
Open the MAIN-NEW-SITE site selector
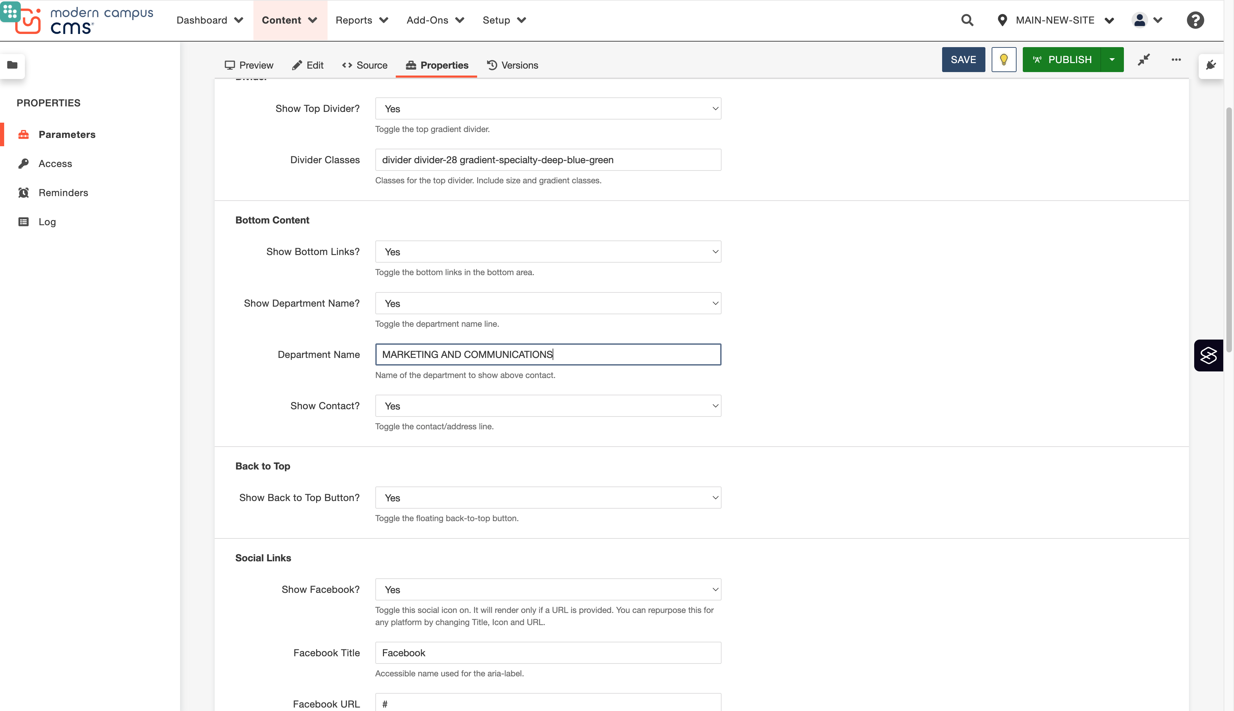pyautogui.click(x=1055, y=20)
